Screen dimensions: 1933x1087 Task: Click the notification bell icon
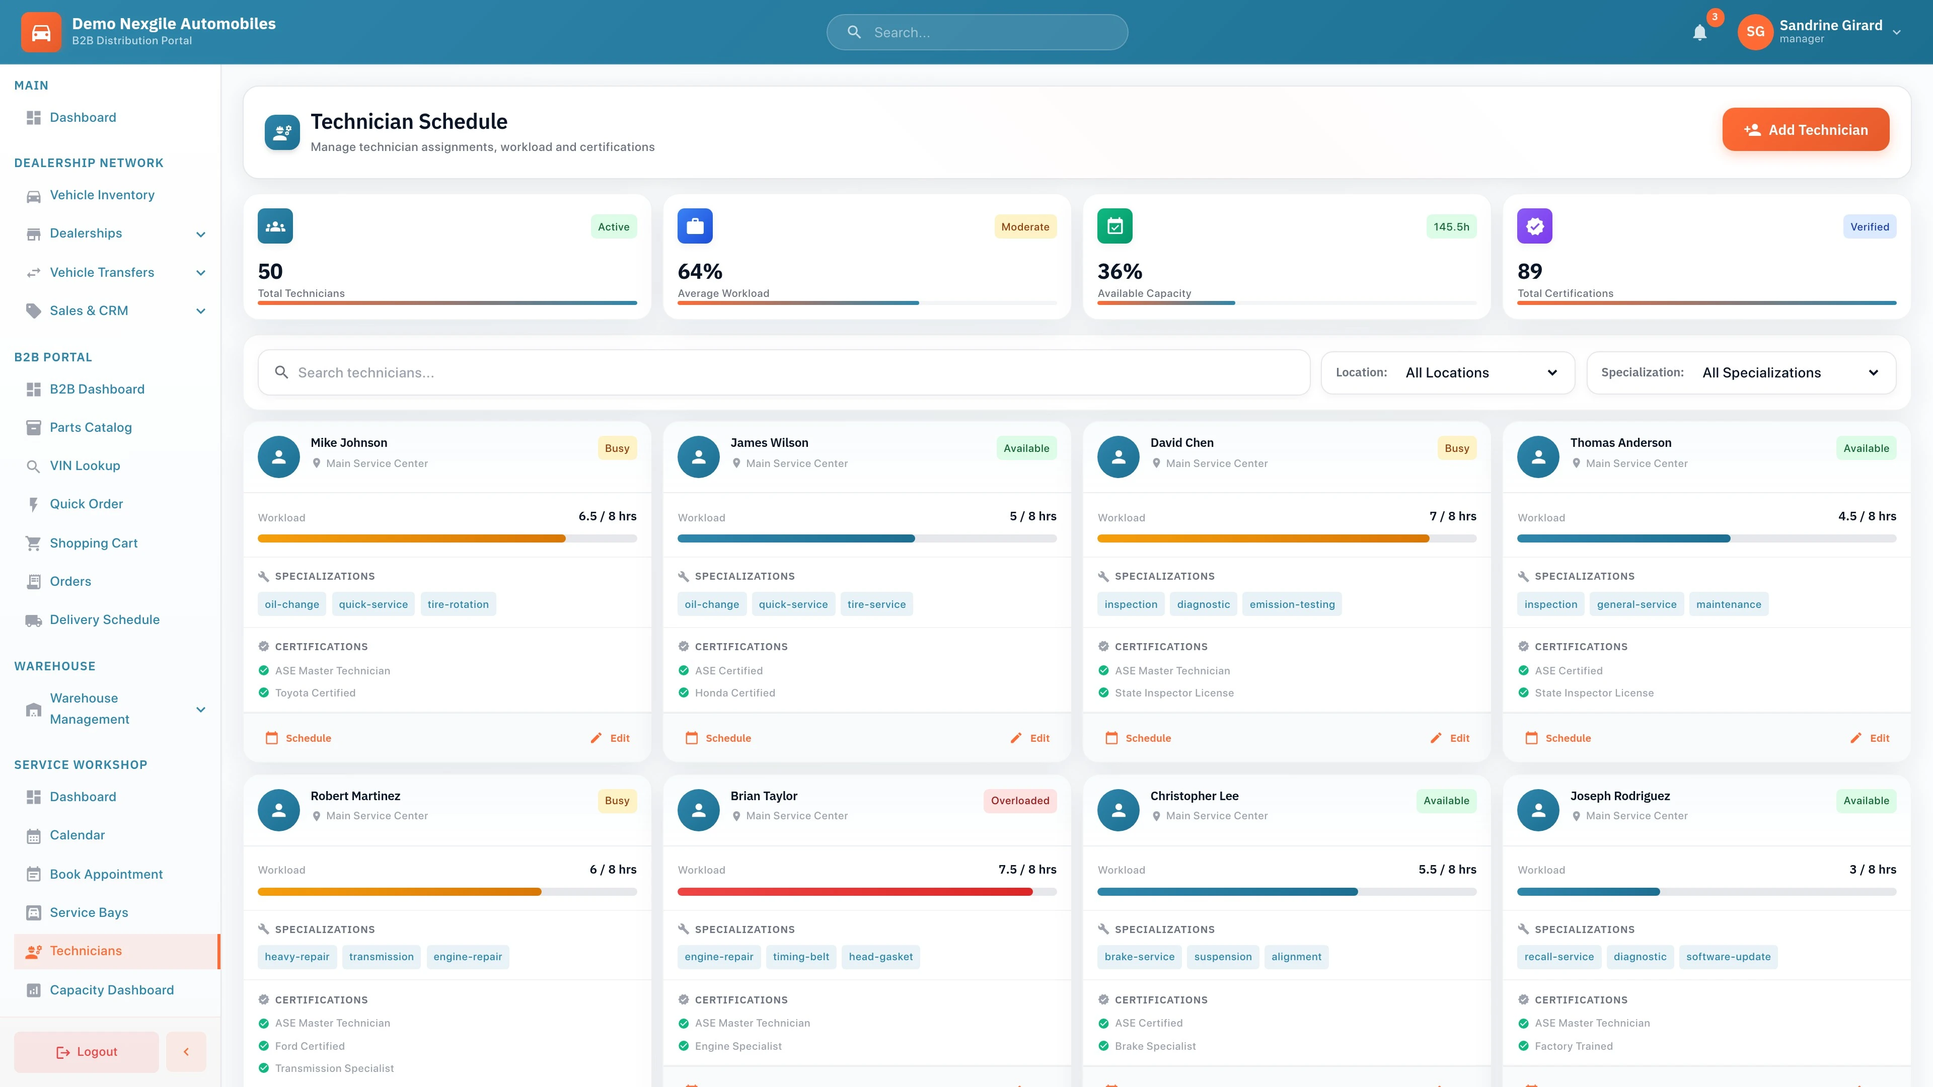coord(1699,32)
